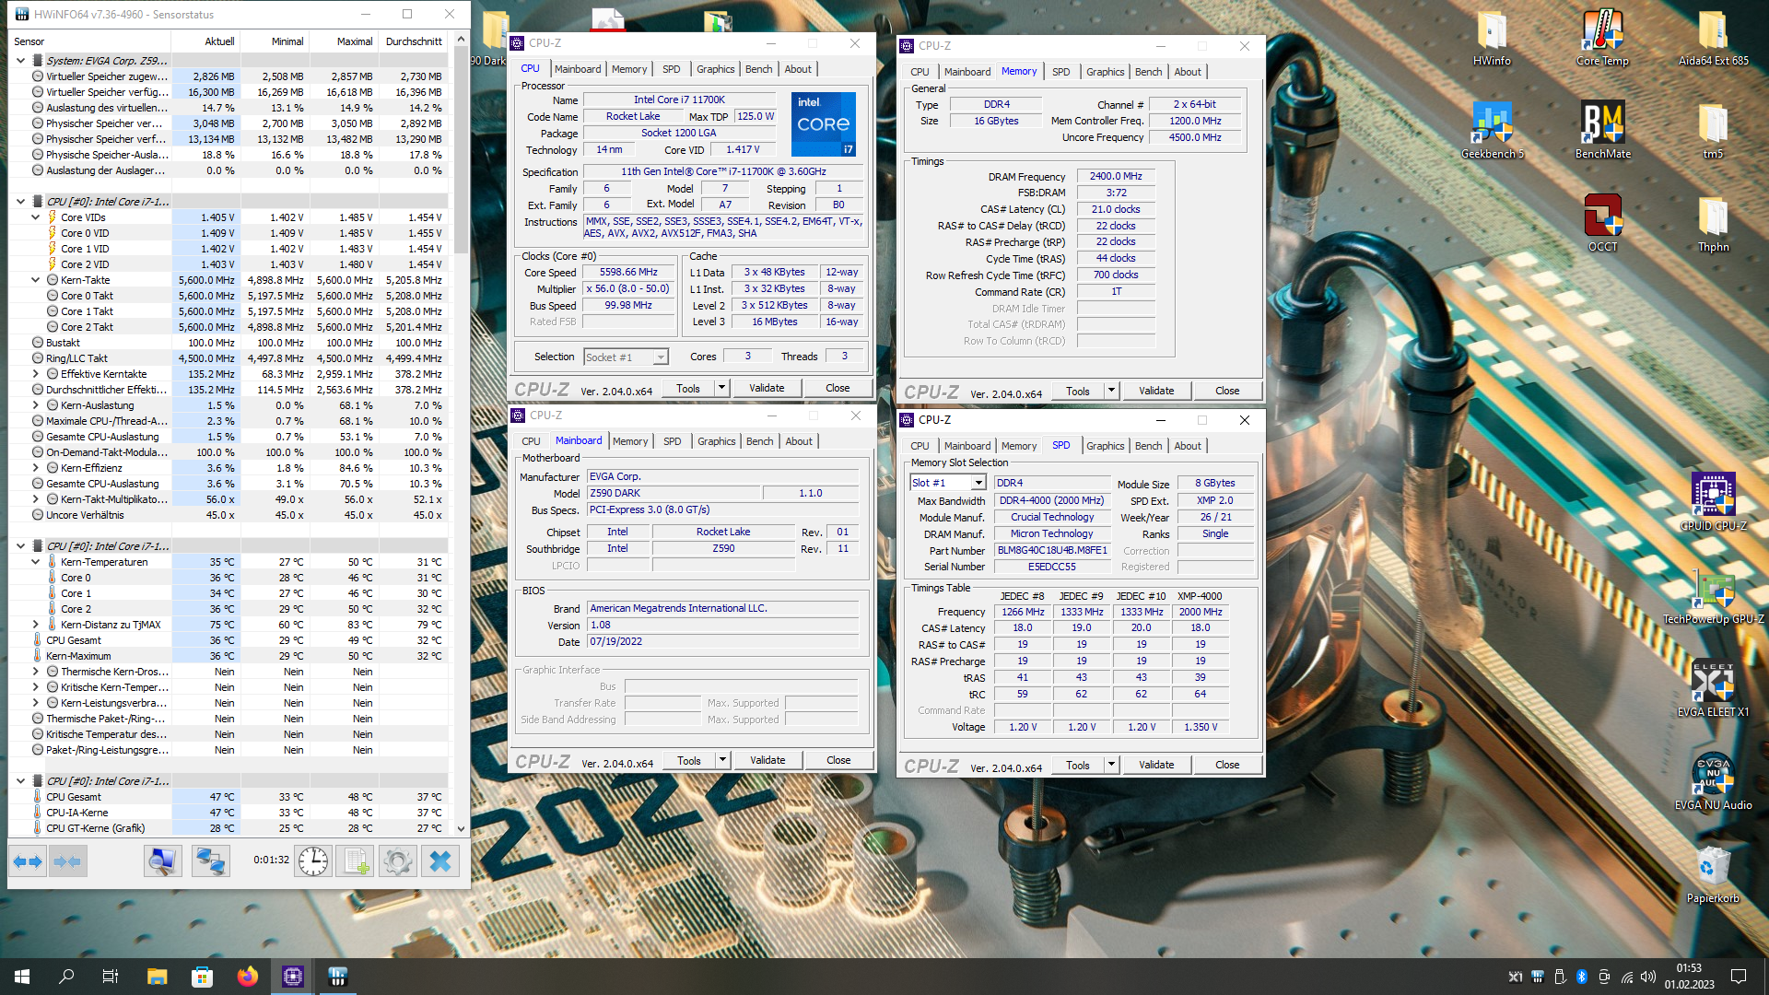Open the tm5 desktop folder
Image resolution: width=1769 pixels, height=995 pixels.
click(x=1713, y=131)
